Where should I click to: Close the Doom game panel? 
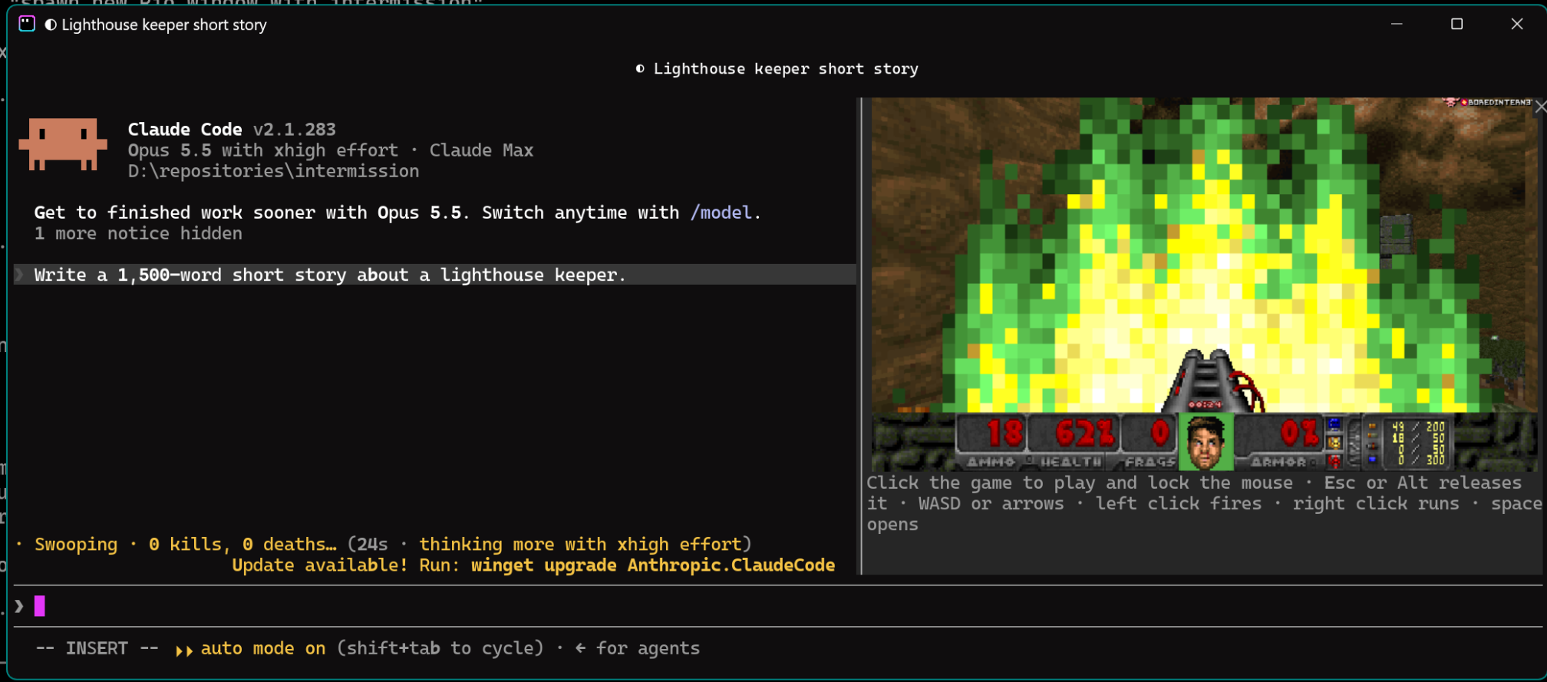pos(1540,107)
